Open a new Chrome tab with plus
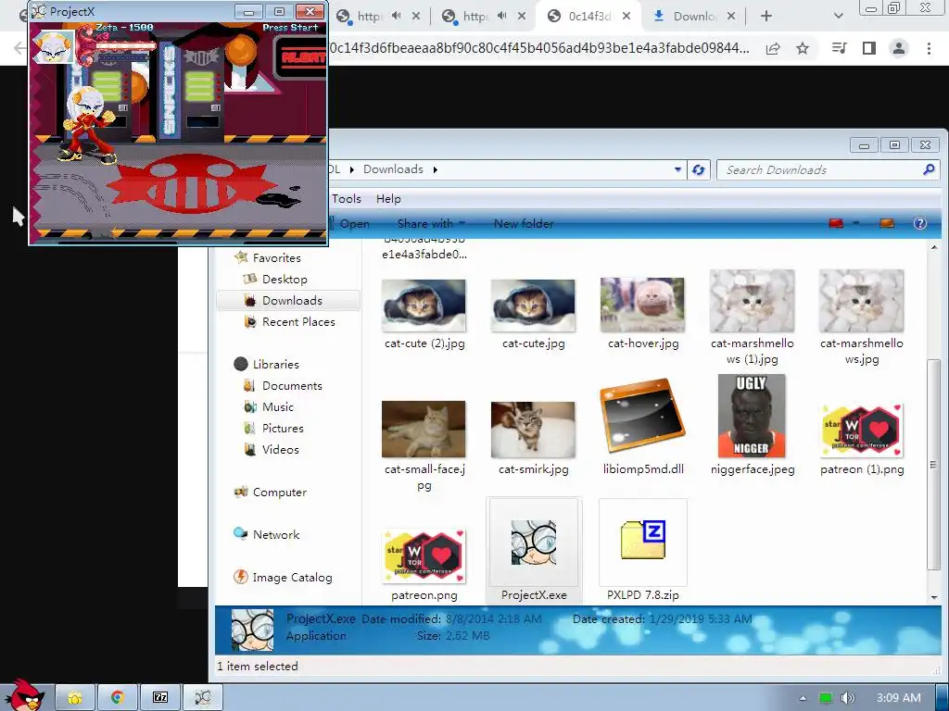The width and height of the screenshot is (949, 711). (x=766, y=17)
